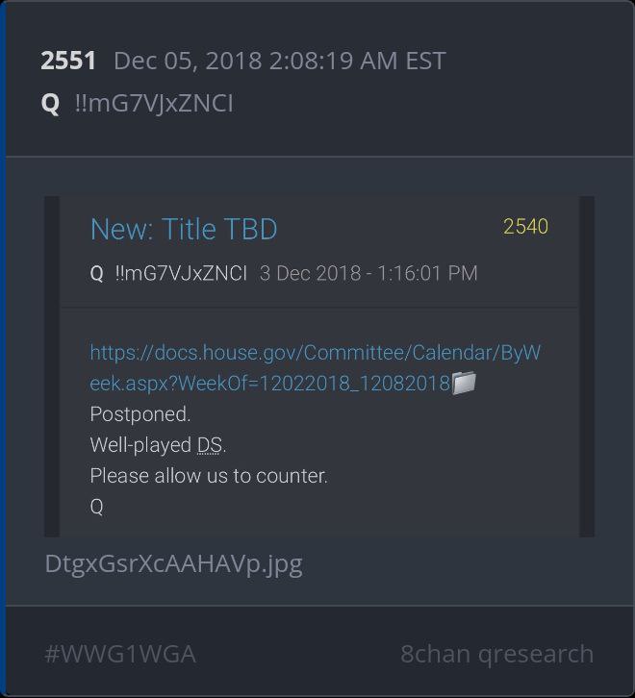Click the yellow post number 2540
The width and height of the screenshot is (635, 698).
coord(525,227)
